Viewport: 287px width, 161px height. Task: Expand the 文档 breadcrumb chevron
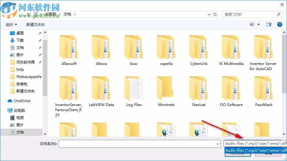(75, 14)
